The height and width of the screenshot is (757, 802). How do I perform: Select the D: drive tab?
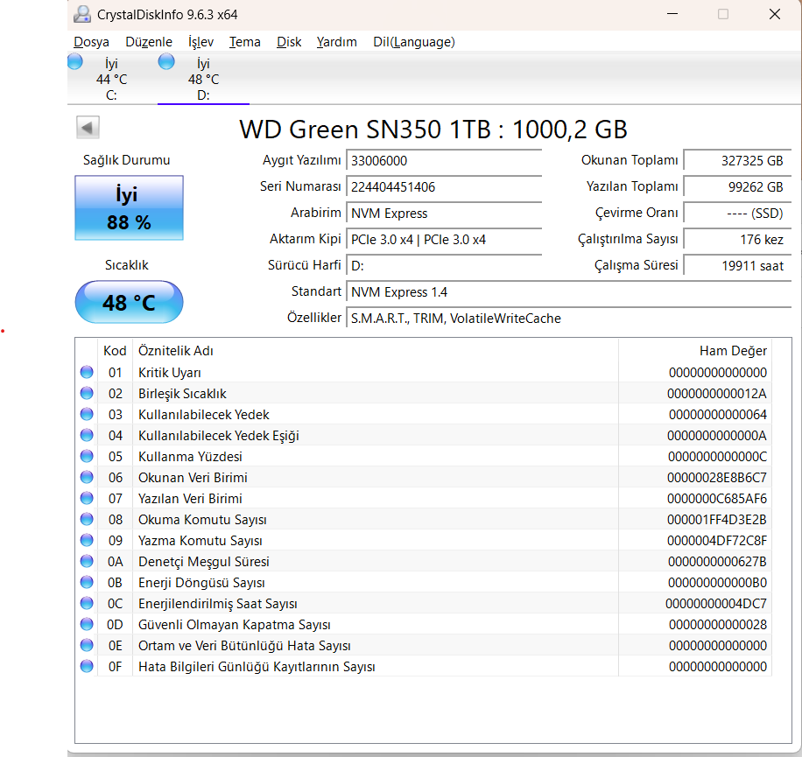(204, 79)
